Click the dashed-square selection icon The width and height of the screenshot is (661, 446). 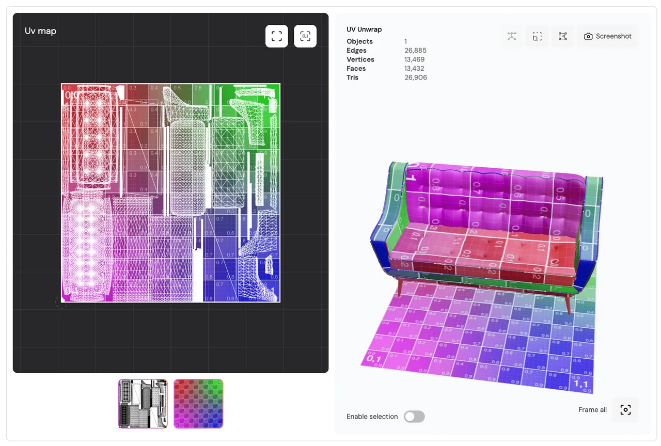tap(537, 36)
